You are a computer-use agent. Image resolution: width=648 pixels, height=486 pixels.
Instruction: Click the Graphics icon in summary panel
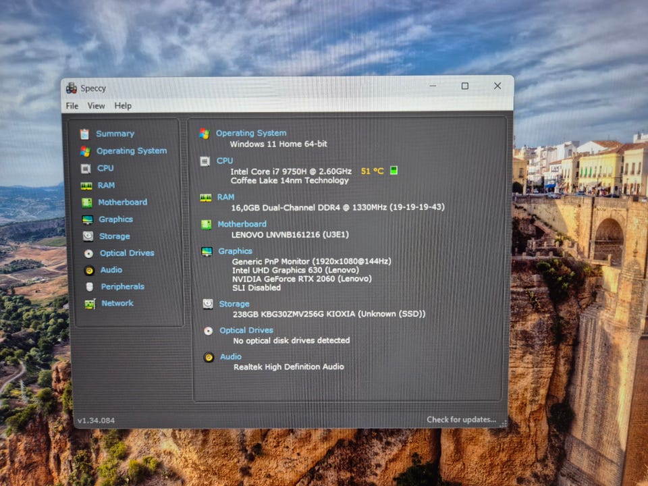pos(207,251)
